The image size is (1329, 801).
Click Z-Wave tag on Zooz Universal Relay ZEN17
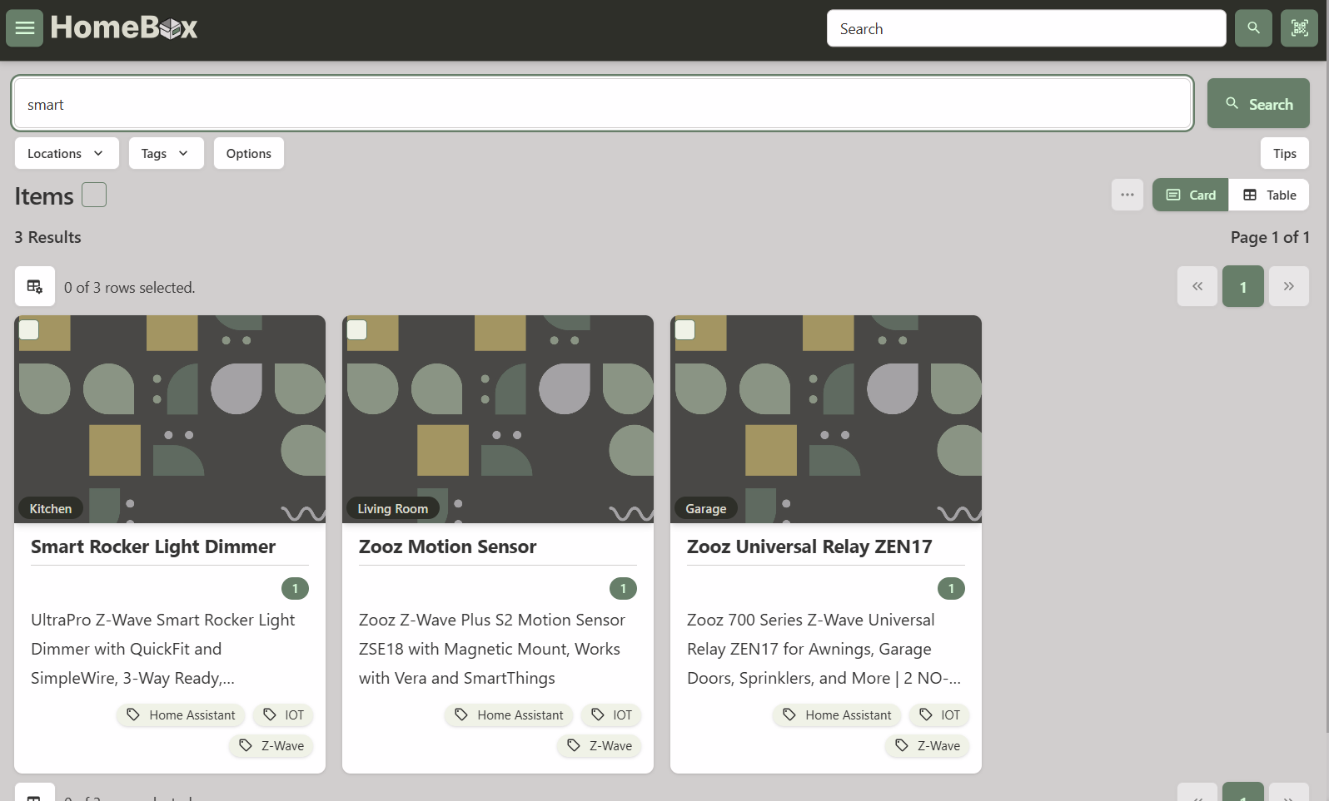click(x=928, y=745)
